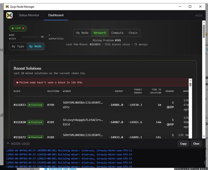Open the Compute view tab
Image resolution: width=208 pixels, height=170 pixels.
[117, 33]
